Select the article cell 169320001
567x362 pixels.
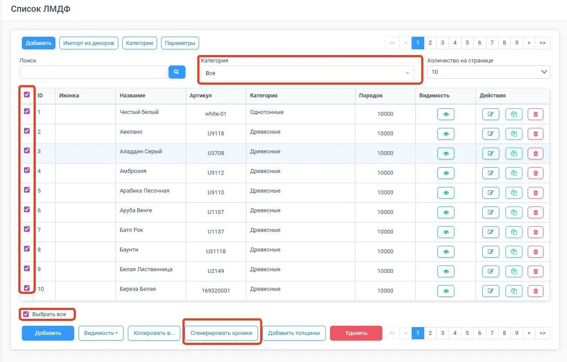216,290
